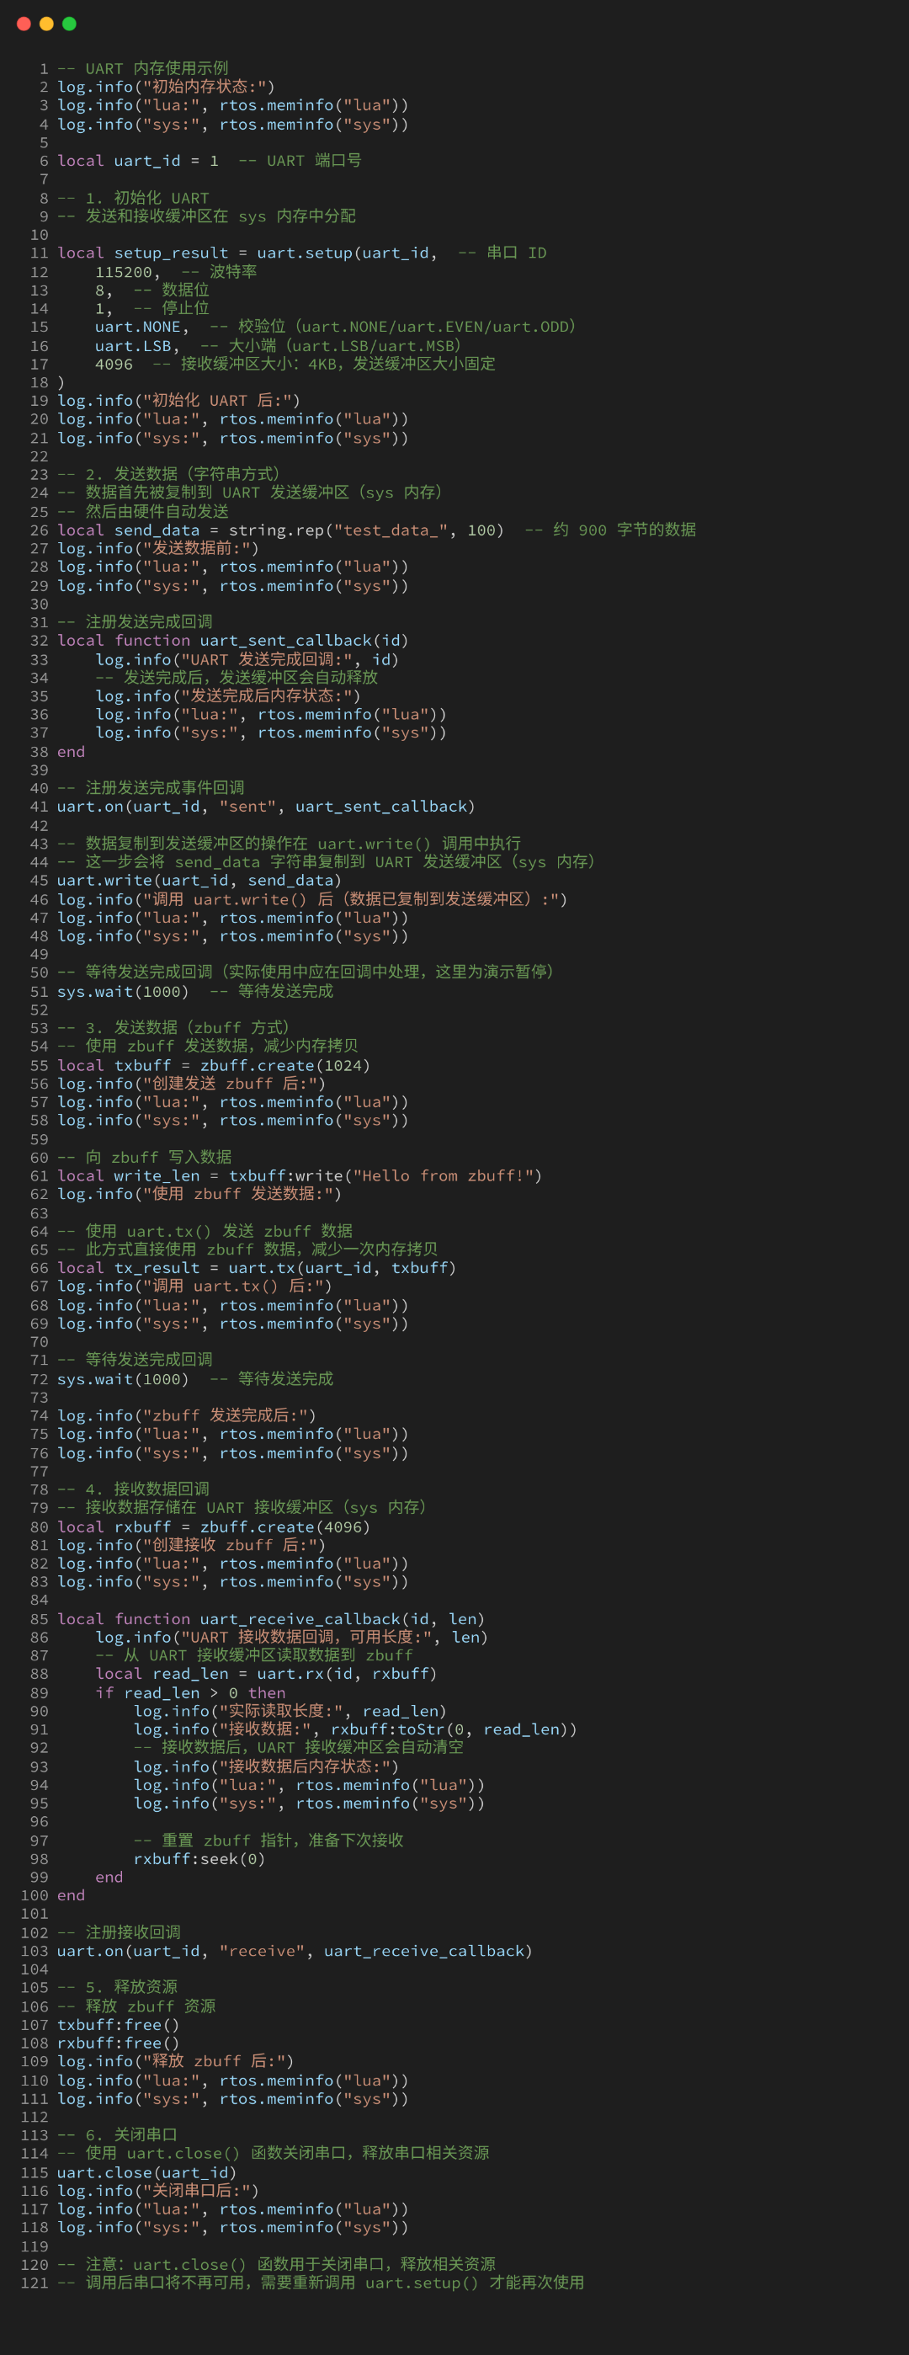
Task: Click the line log.info("使用 zbuff 发送数据:")
Action: [x=199, y=1194]
